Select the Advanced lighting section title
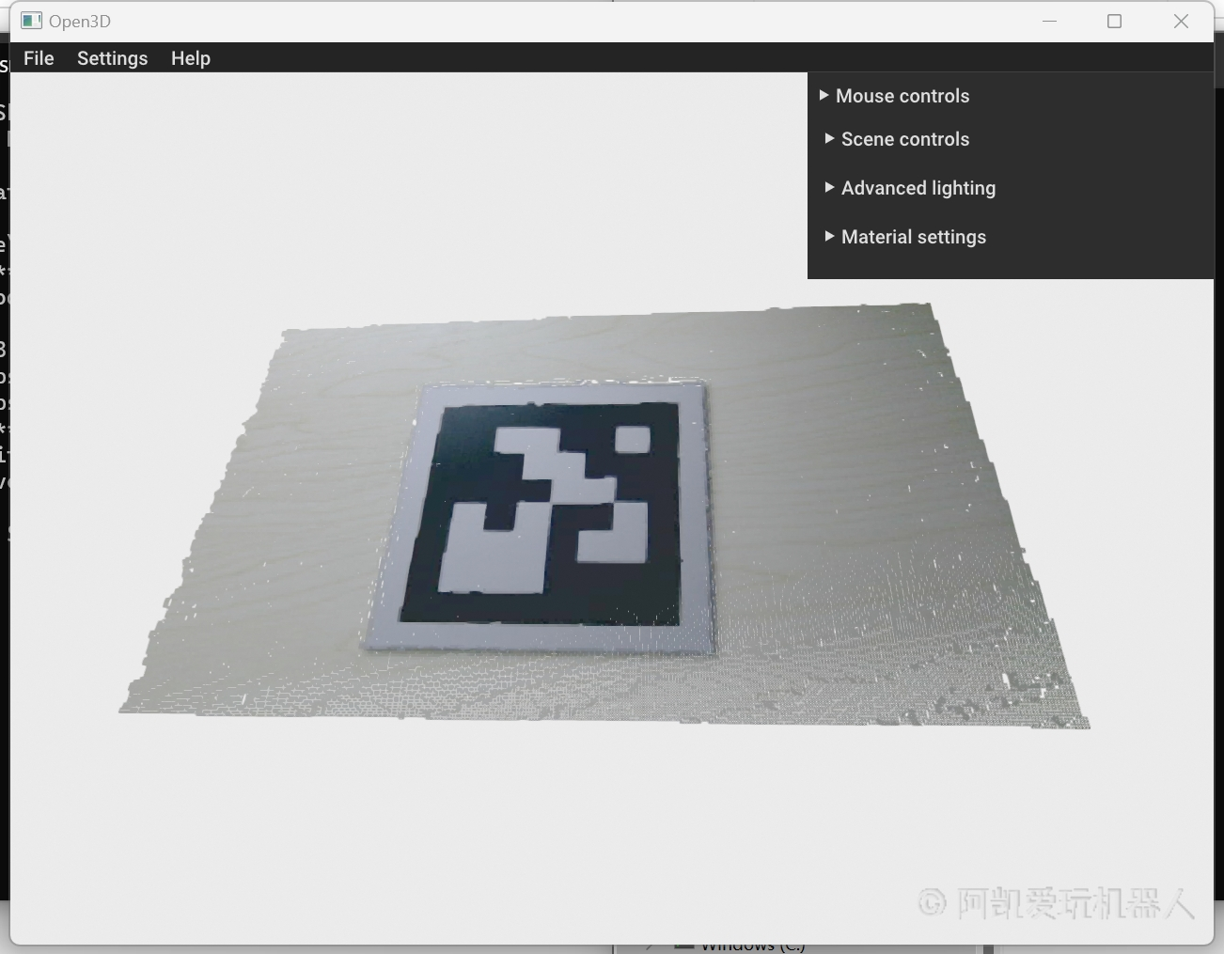 point(918,188)
